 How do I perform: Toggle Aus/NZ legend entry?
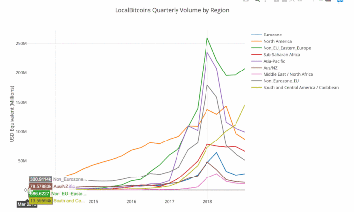click(265, 68)
